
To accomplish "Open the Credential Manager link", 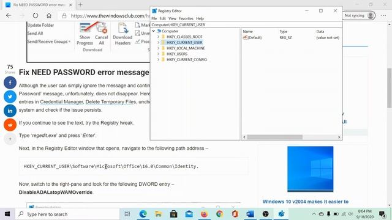I will [61, 102].
